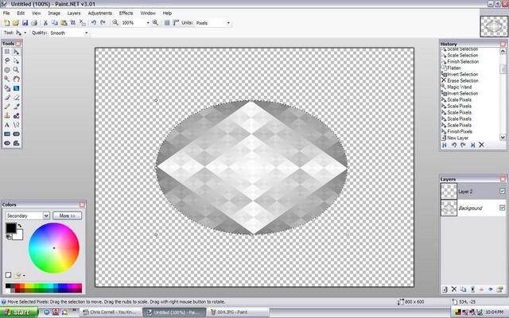
Task: Select the Pan hand tool
Action: 16,79
